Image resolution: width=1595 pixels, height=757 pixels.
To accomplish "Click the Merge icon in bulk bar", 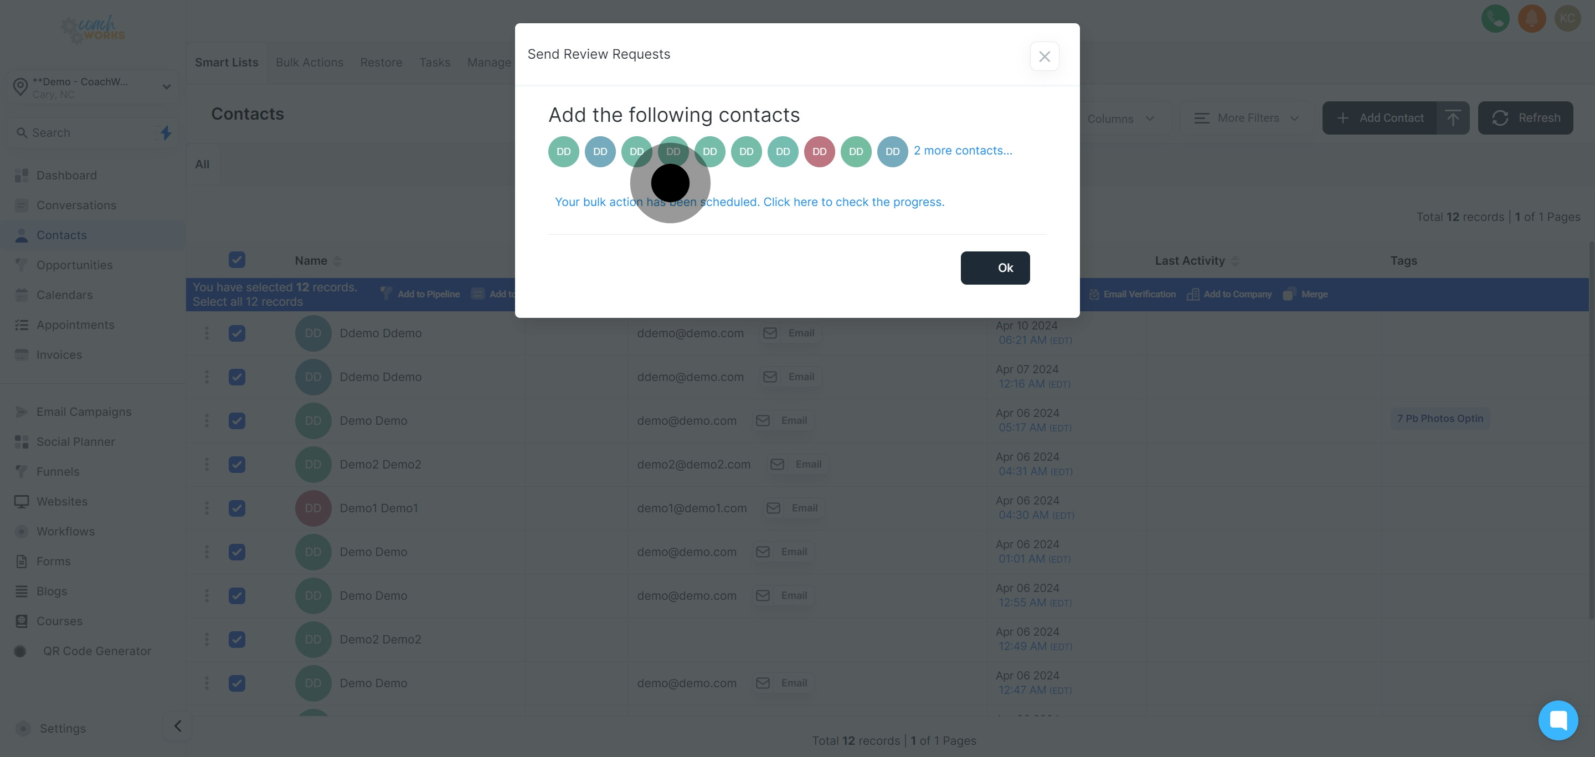I will point(1288,294).
